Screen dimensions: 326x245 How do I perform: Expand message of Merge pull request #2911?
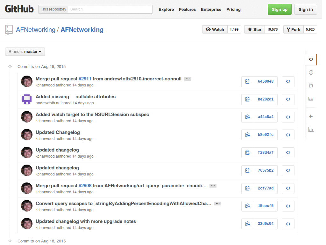pos(188,79)
